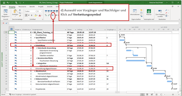The width and height of the screenshot is (182, 96).
Task: Open the Anfang column filter dropdown
Action: 87,30
